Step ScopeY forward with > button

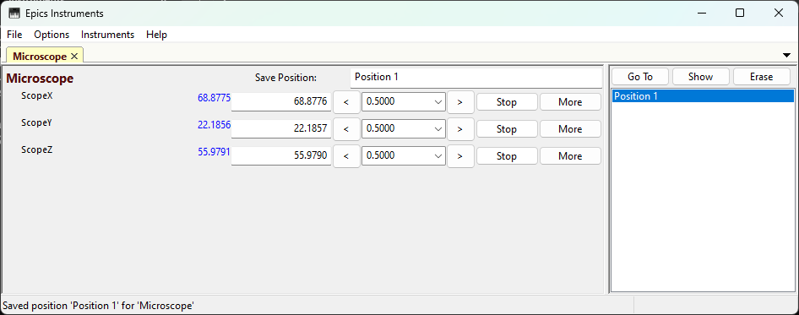(x=460, y=129)
